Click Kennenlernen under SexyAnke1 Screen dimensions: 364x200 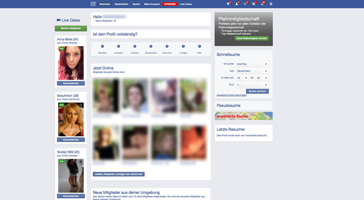(x=71, y=140)
